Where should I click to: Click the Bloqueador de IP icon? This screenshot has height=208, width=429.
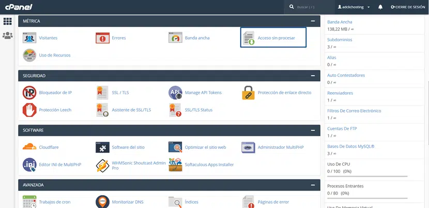click(x=29, y=93)
